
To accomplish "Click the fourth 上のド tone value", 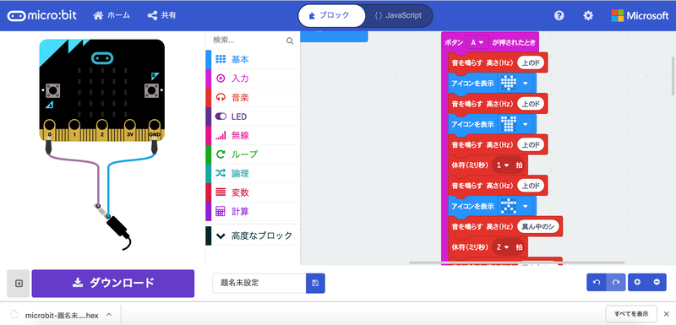I will coord(531,186).
